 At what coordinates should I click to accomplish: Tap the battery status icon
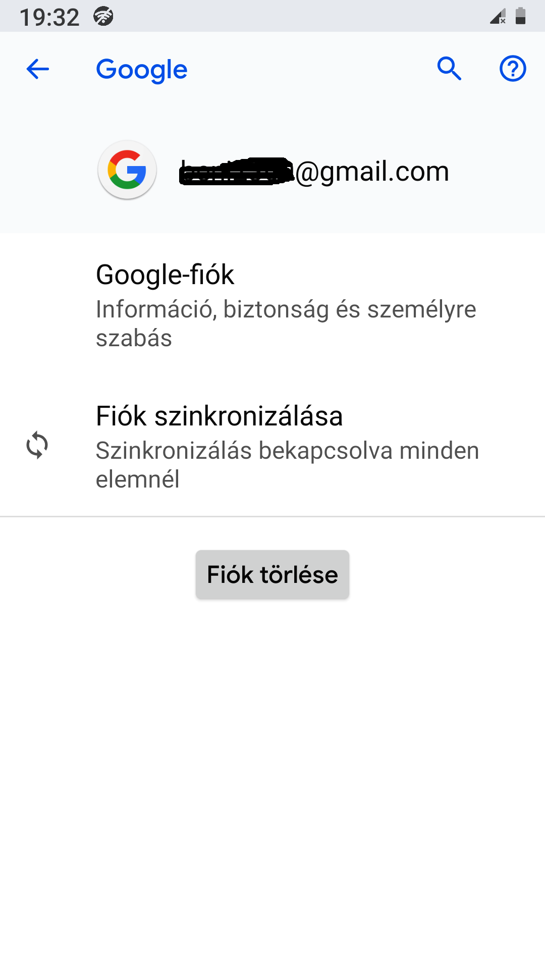coord(521,16)
